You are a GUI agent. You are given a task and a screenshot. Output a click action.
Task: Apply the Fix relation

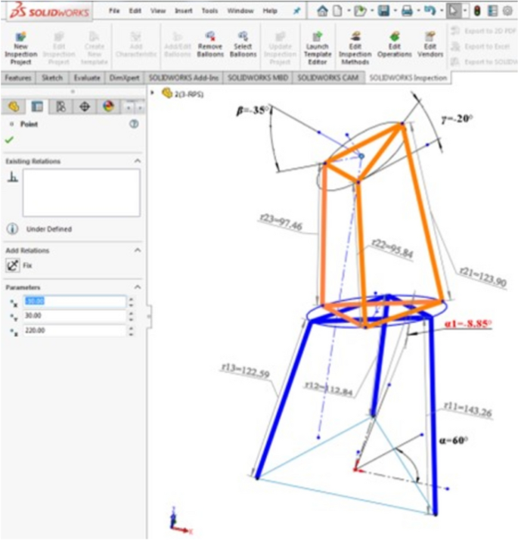(x=13, y=266)
